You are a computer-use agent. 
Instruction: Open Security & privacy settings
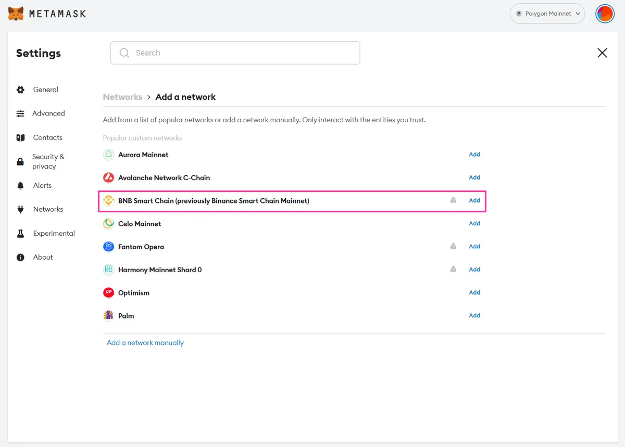(x=48, y=161)
